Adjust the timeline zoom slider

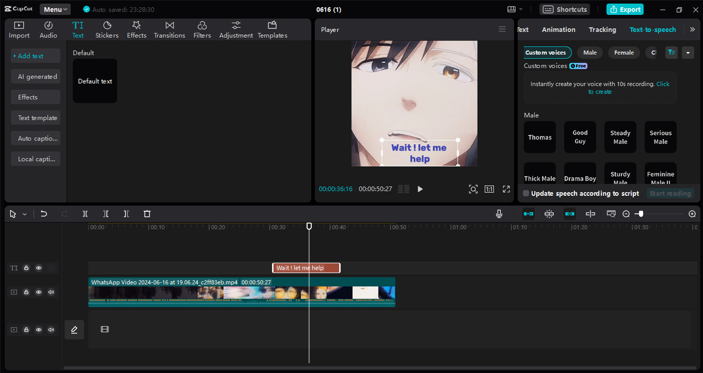640,214
